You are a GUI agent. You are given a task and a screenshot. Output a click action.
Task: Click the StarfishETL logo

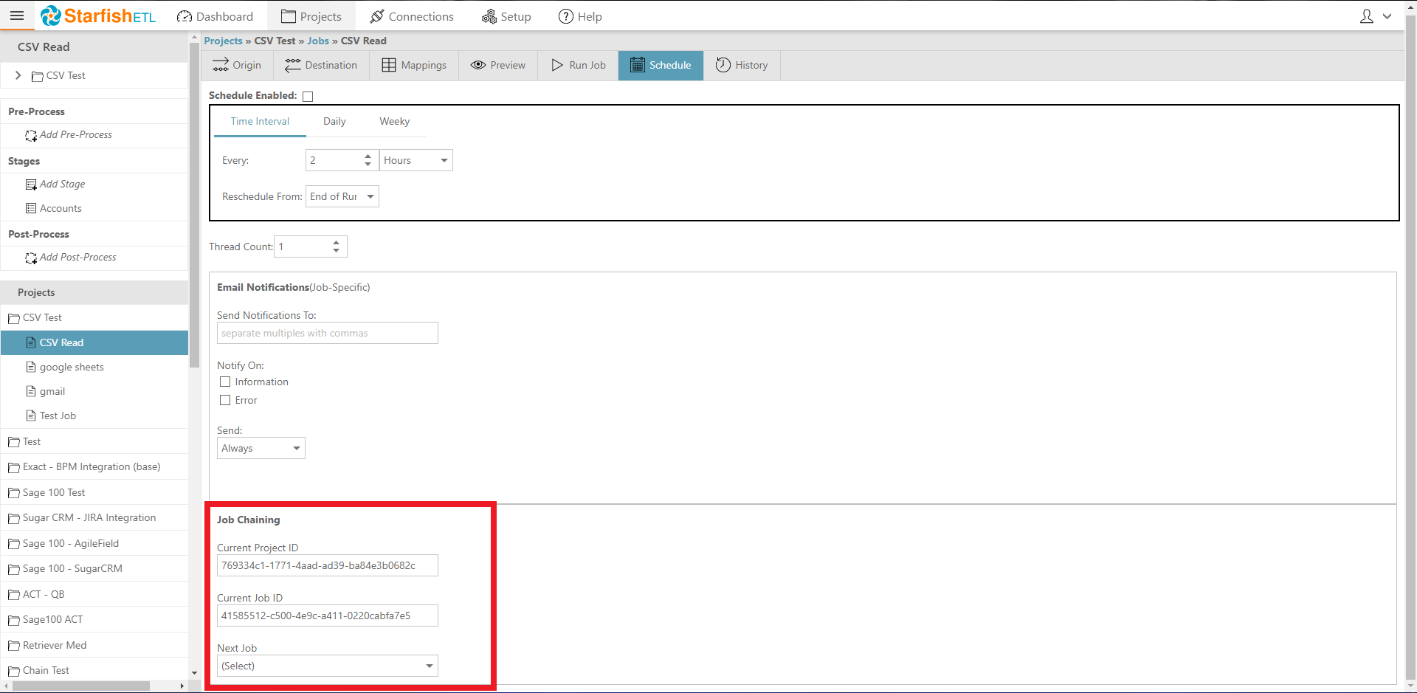pos(98,15)
